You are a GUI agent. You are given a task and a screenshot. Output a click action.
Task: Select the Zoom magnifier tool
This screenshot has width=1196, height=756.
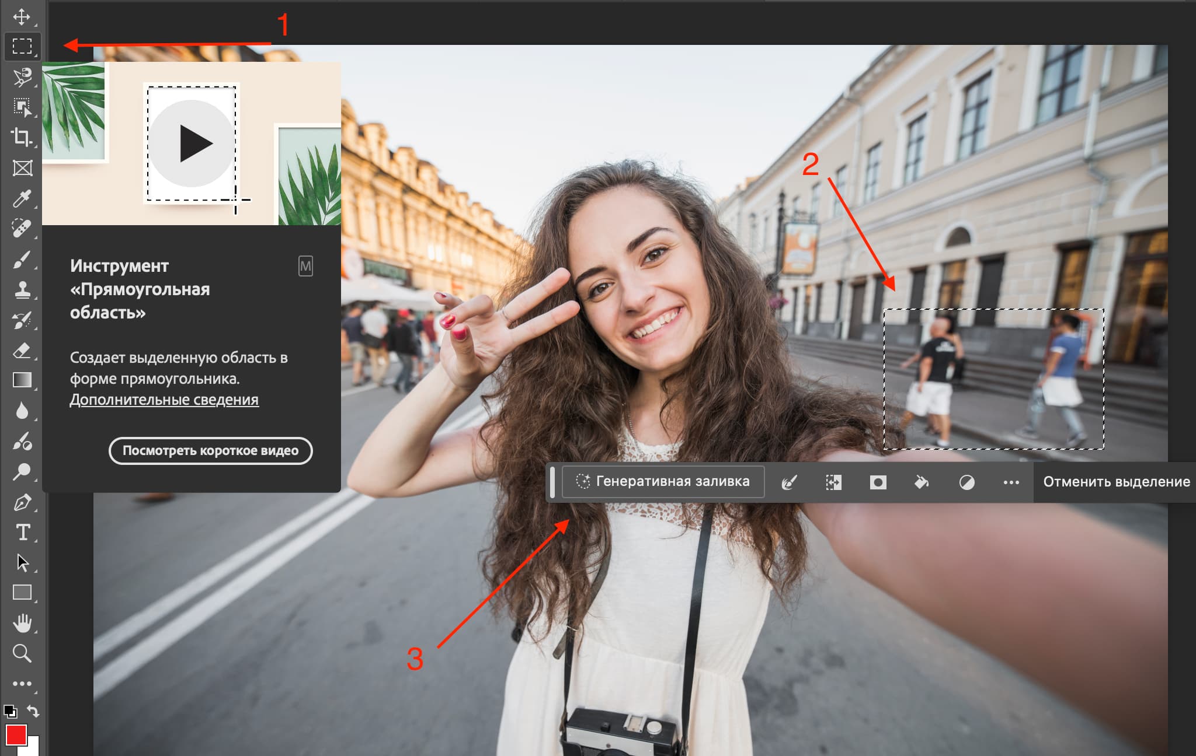(22, 653)
